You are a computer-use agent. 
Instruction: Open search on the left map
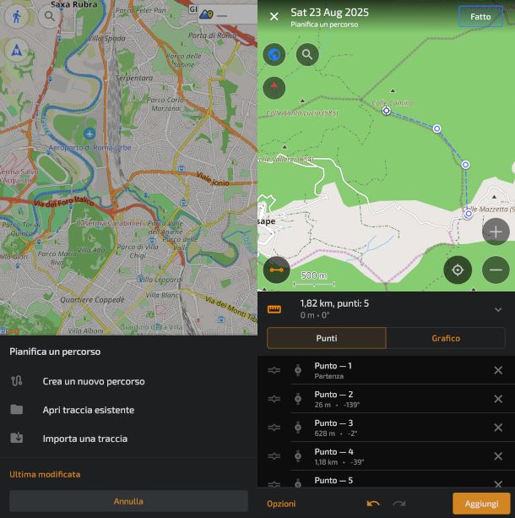(50, 15)
